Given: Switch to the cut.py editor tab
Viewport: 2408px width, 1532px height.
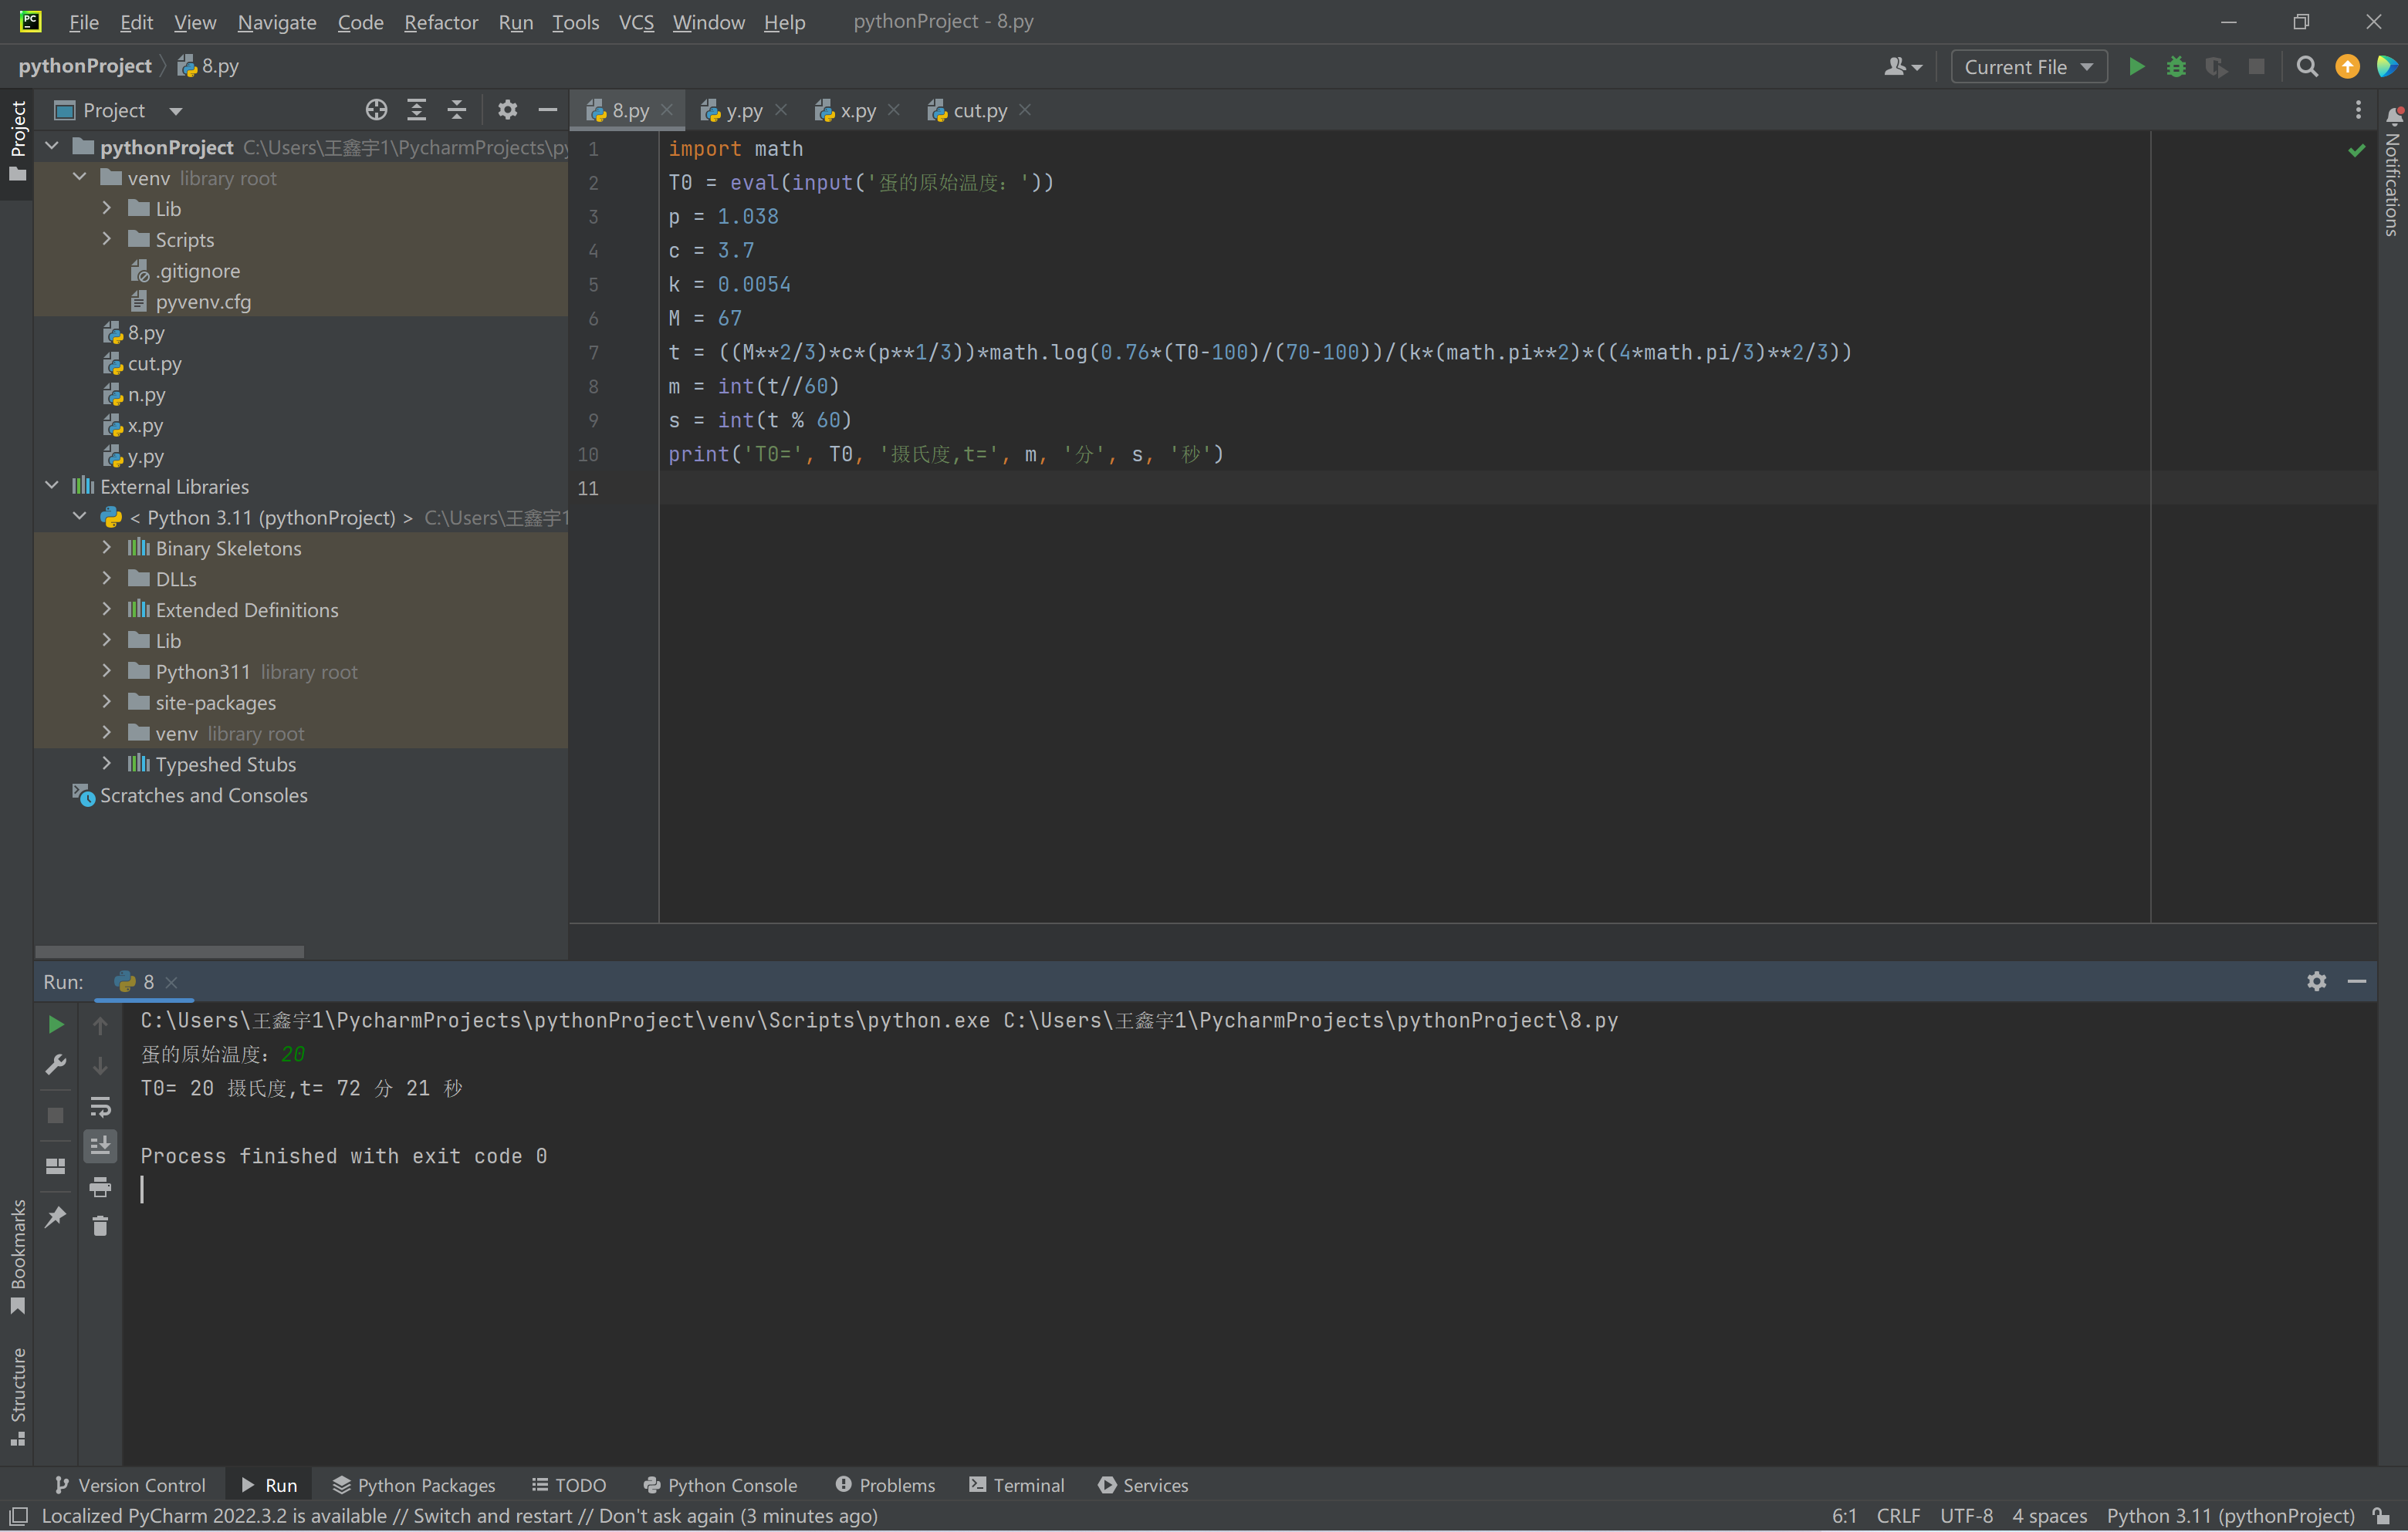Looking at the screenshot, I should [979, 111].
